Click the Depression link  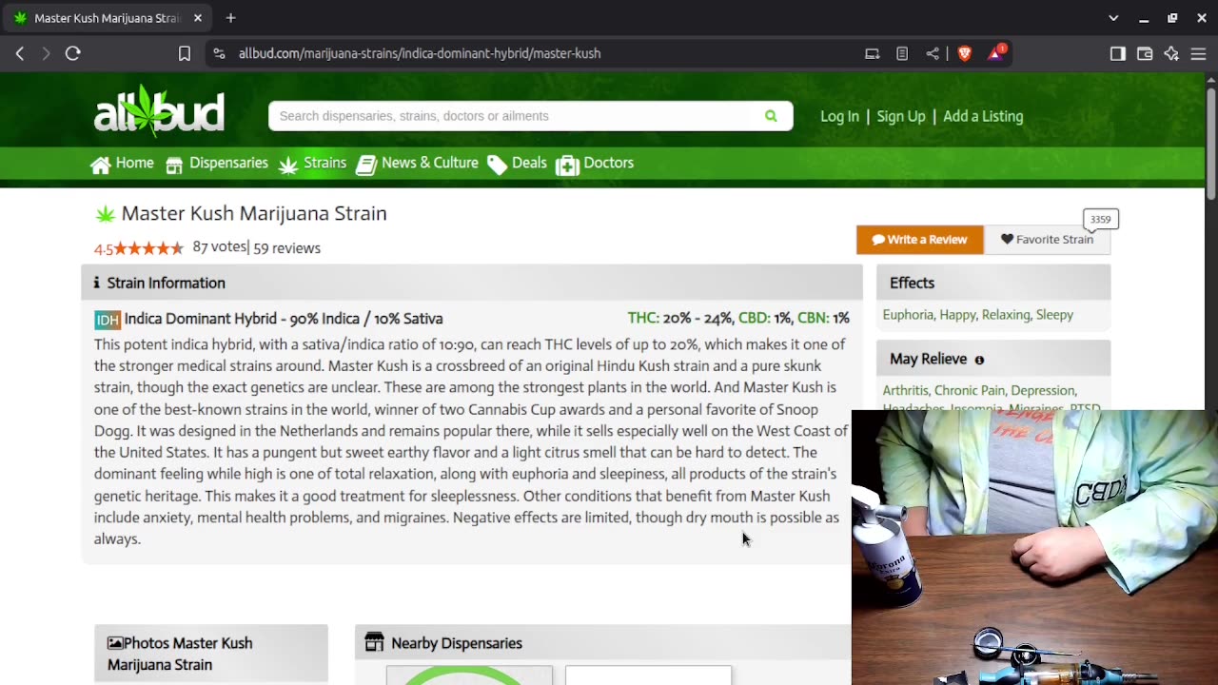[1043, 390]
